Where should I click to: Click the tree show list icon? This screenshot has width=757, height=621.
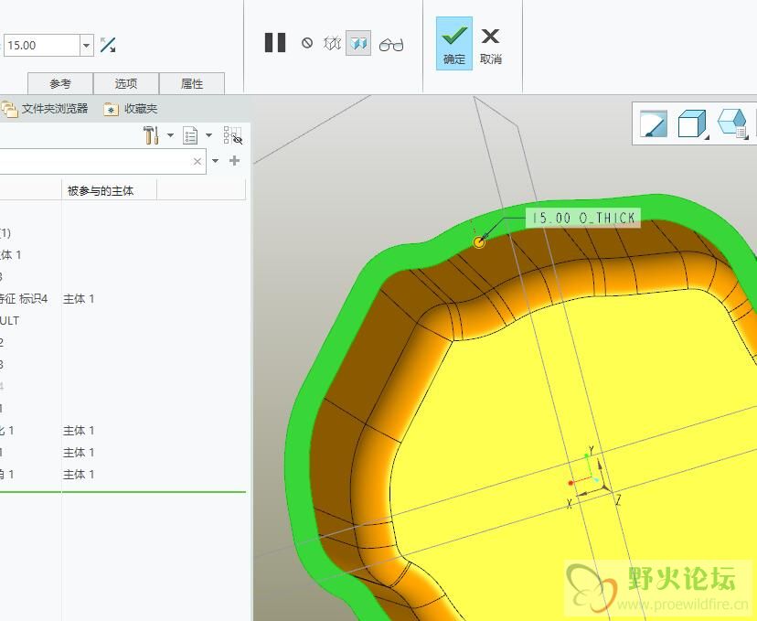pos(190,135)
